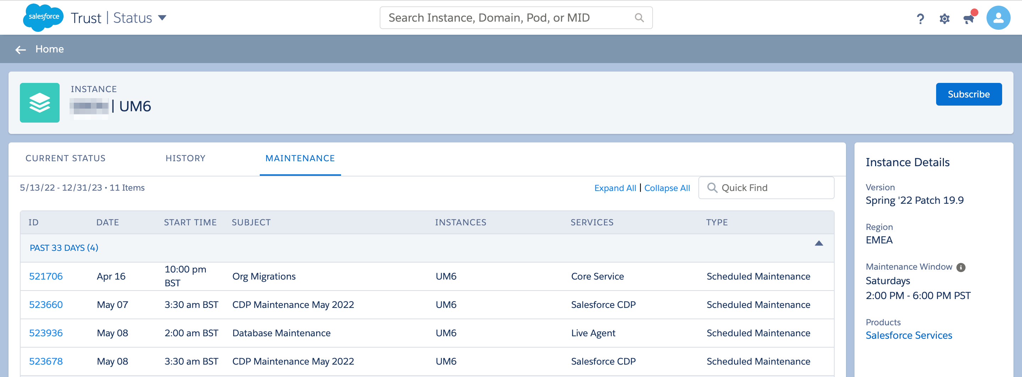Click the SERVICES column header
1022x377 pixels.
[592, 223]
